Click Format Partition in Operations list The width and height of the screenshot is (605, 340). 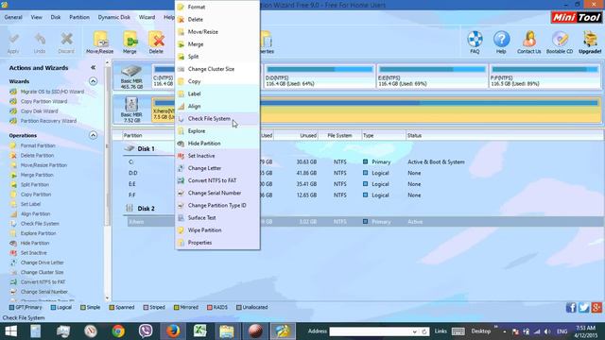(38, 145)
